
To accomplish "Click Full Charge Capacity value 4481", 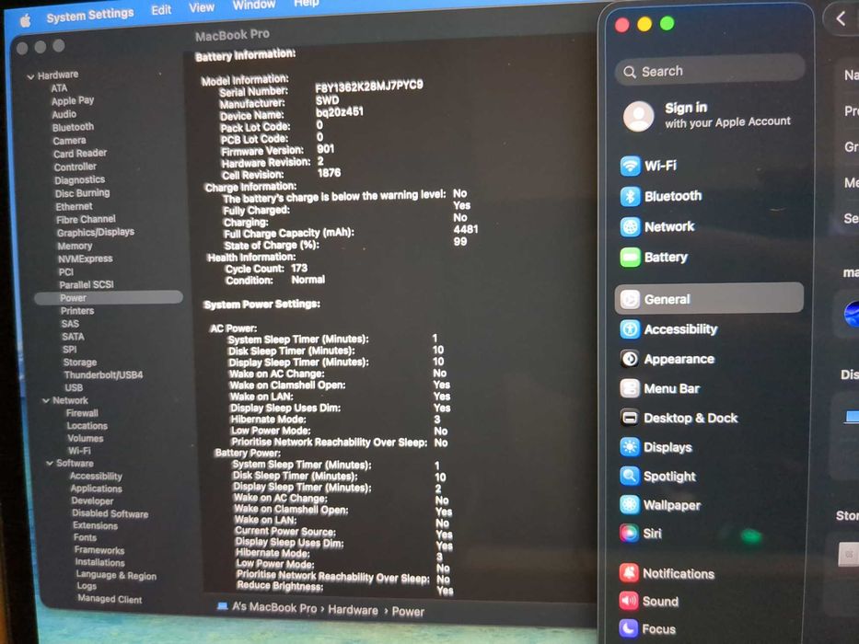I will pos(466,229).
